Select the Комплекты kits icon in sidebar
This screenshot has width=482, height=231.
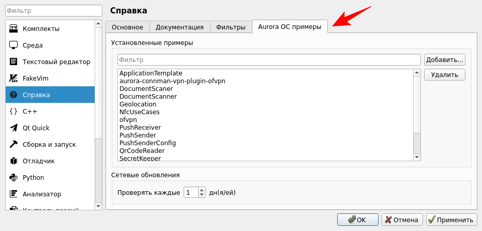(x=13, y=28)
